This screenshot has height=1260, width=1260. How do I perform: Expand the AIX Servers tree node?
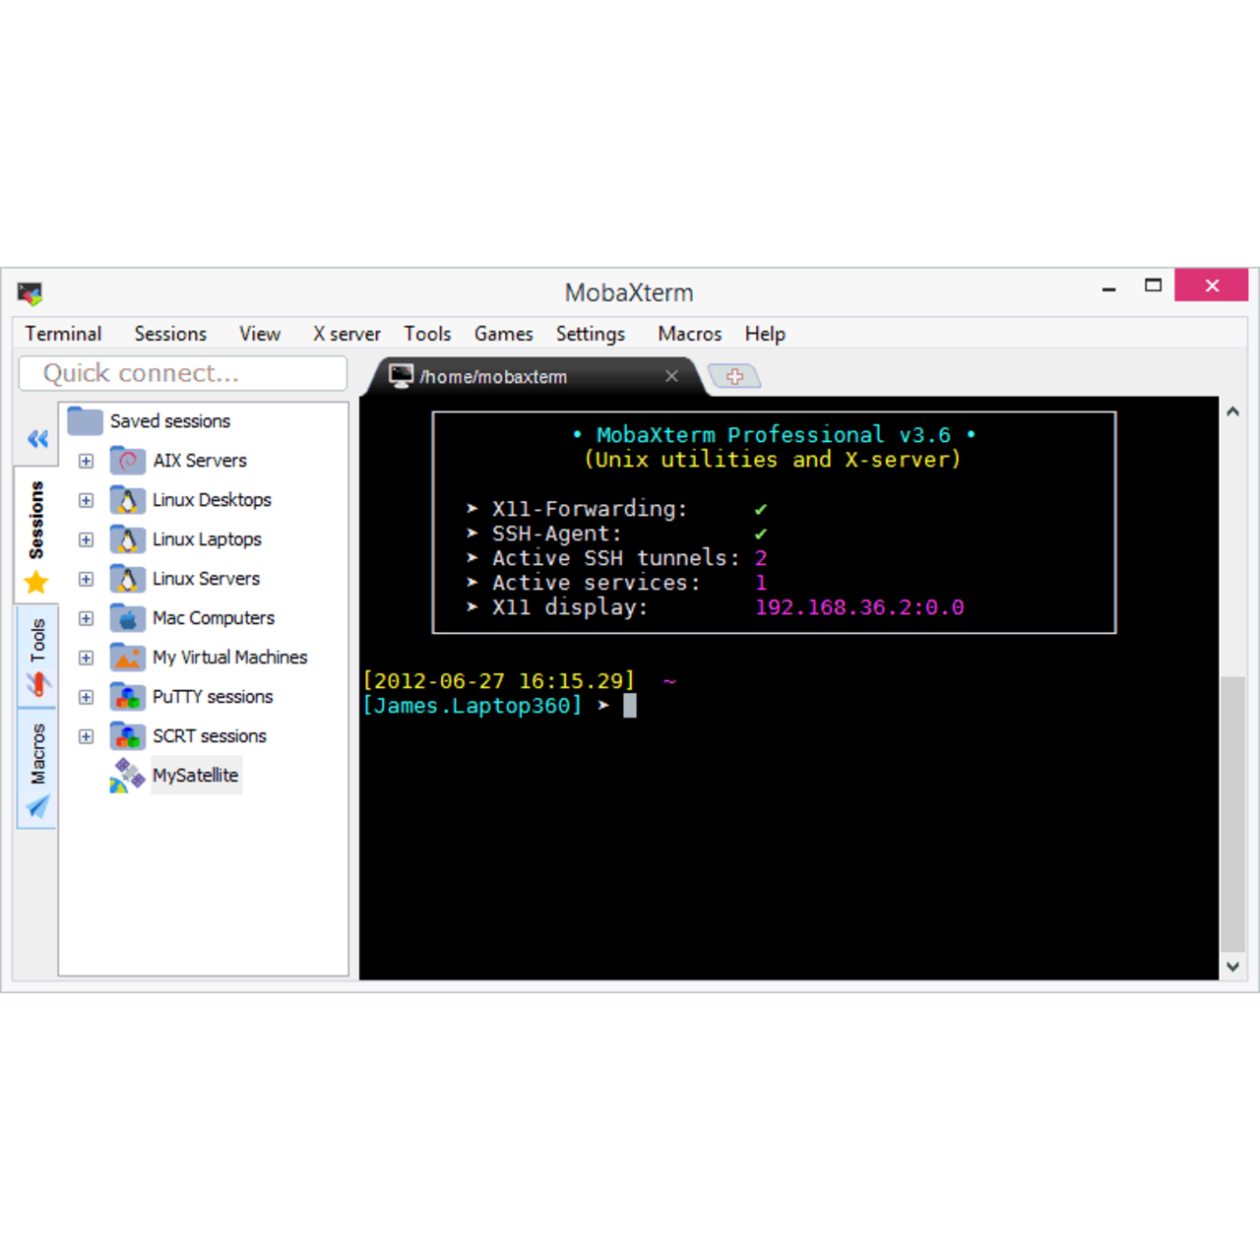tap(87, 461)
